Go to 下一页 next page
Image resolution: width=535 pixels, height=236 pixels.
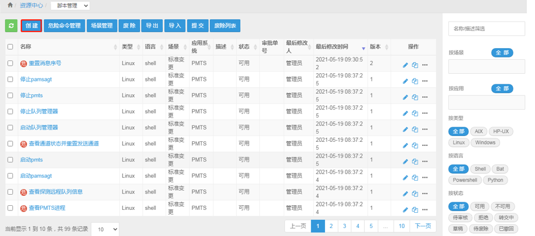pyautogui.click(x=423, y=226)
